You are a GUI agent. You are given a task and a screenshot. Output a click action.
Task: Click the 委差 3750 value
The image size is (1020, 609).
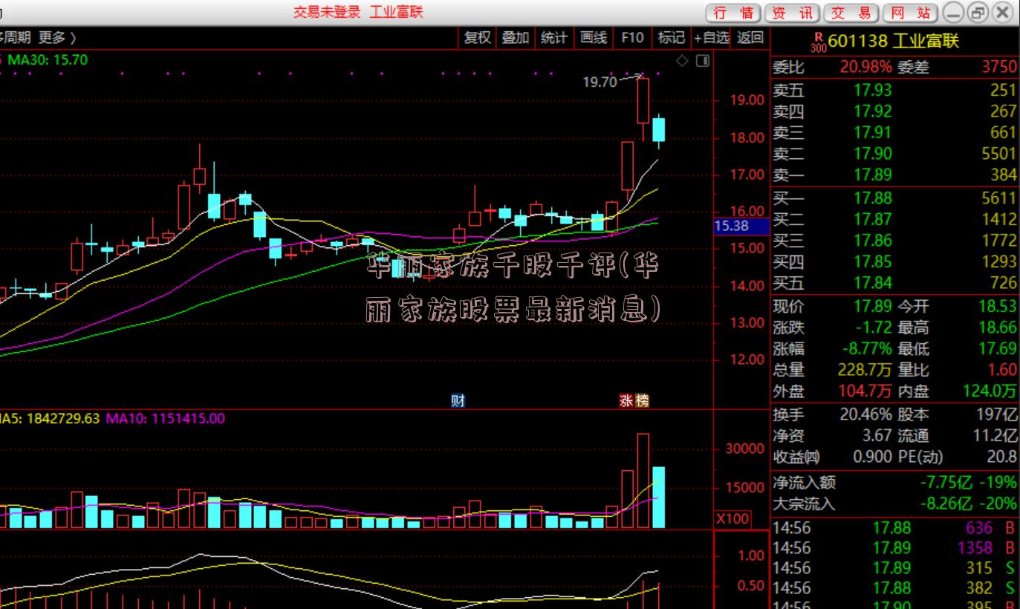pyautogui.click(x=998, y=67)
